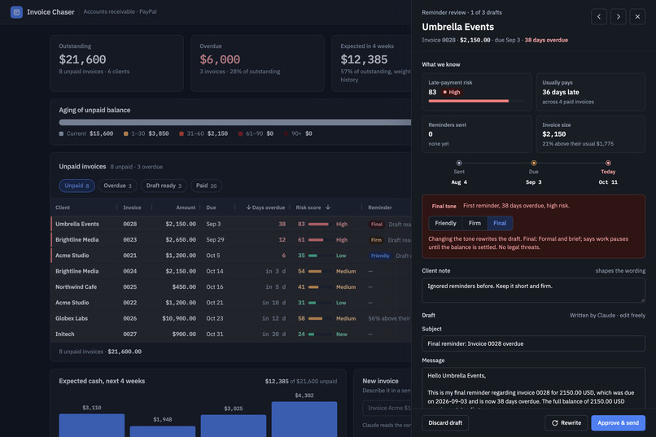
Task: Select the Initech invoice row
Action: tap(231, 334)
